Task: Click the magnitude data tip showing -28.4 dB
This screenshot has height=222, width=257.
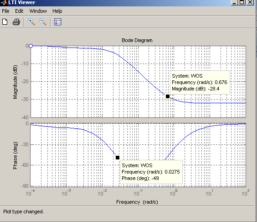Action: tap(200, 82)
